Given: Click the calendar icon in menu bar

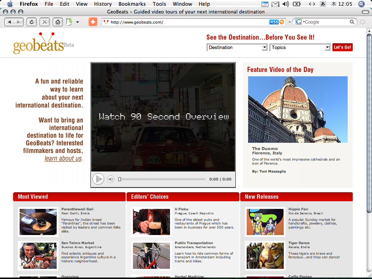Looking at the screenshot, I should coord(265,4).
